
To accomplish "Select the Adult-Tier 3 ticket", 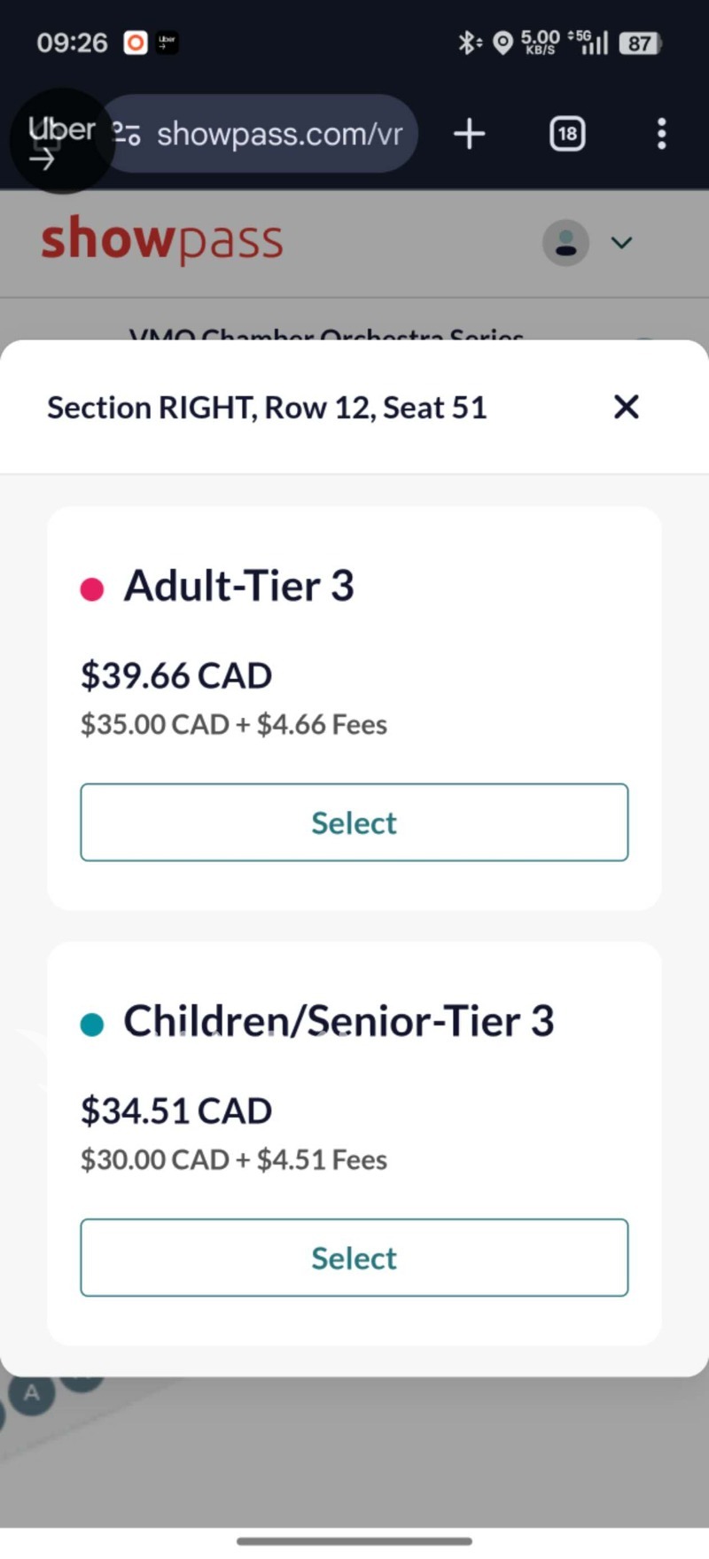I will point(354,822).
